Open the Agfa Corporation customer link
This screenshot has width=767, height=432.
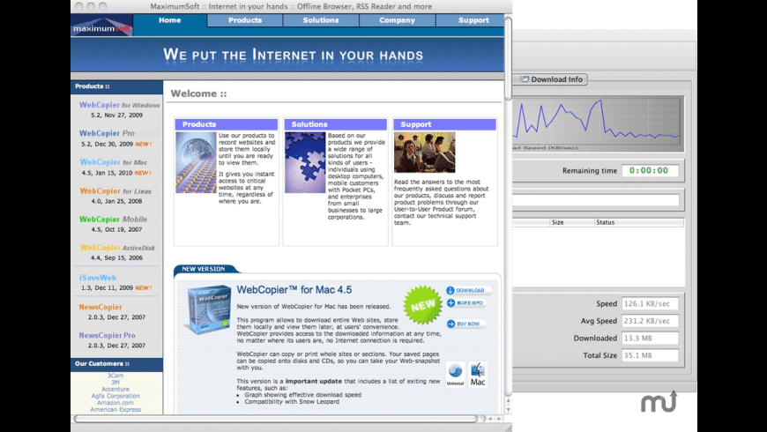[115, 396]
